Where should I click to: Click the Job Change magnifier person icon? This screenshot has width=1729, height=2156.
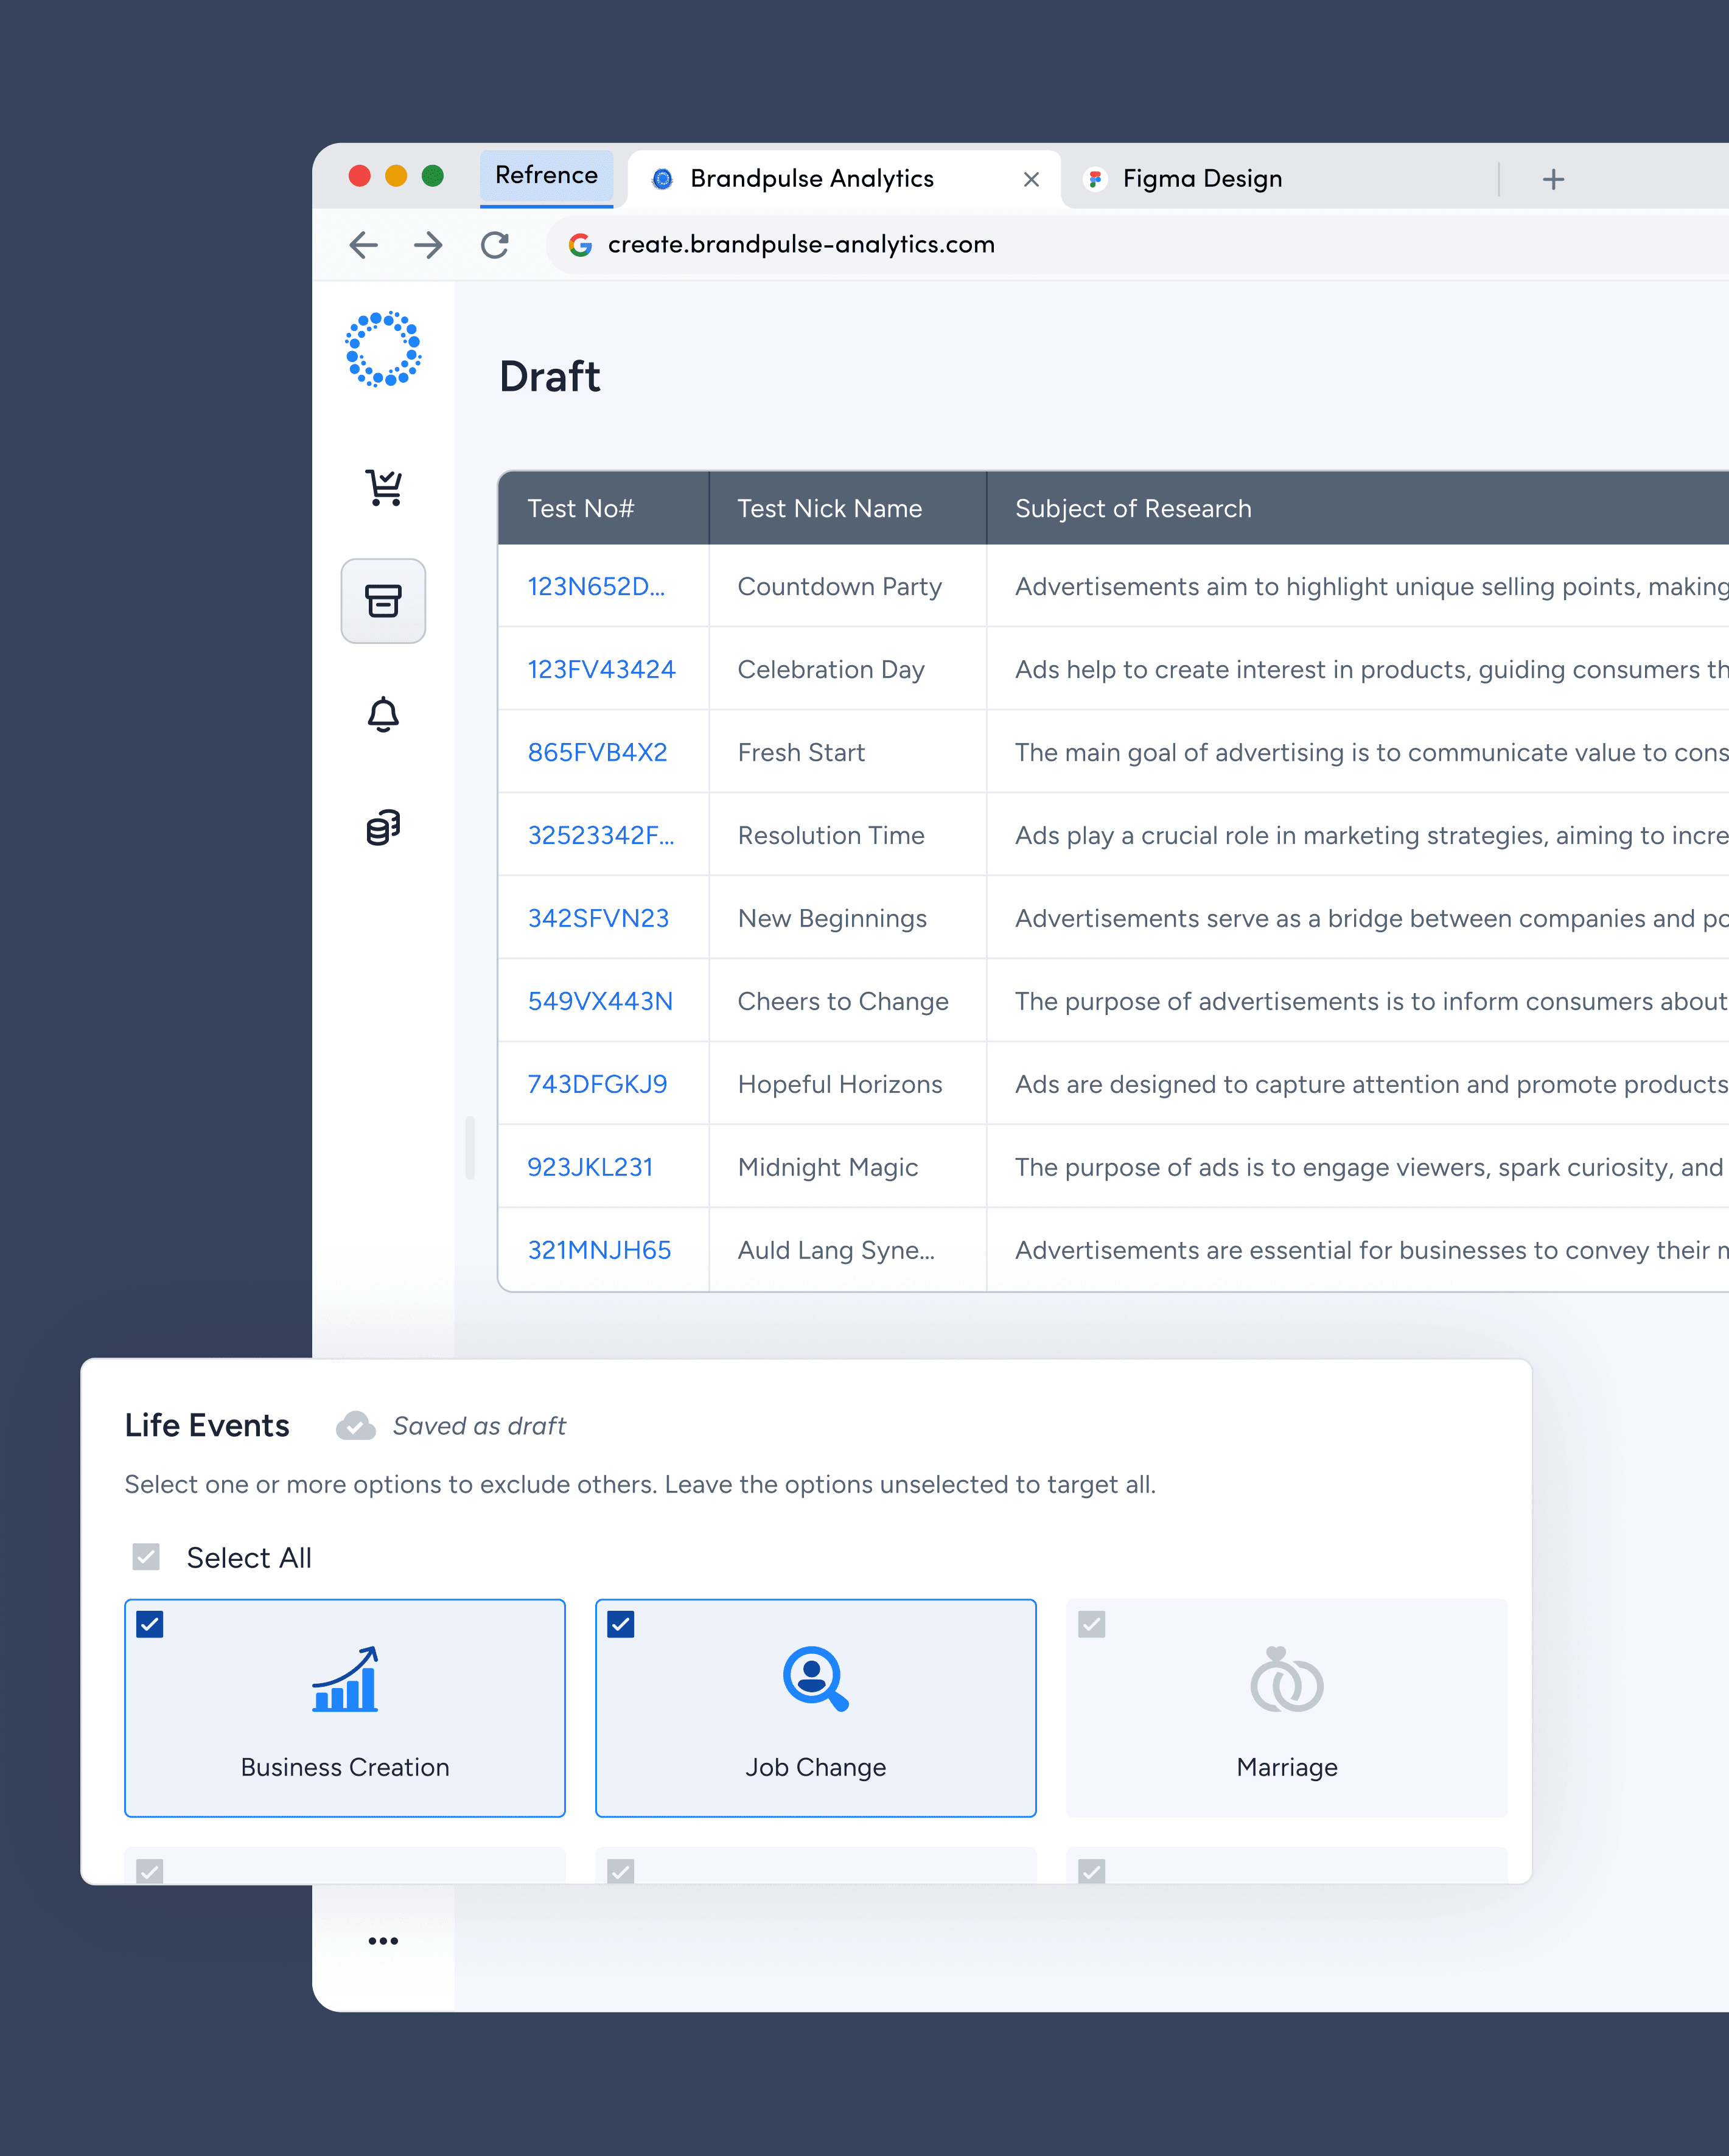816,1679
